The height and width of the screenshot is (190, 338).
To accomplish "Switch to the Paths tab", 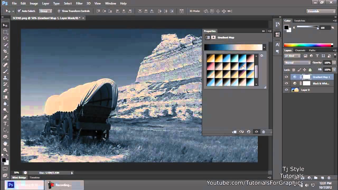I will pos(312,50).
